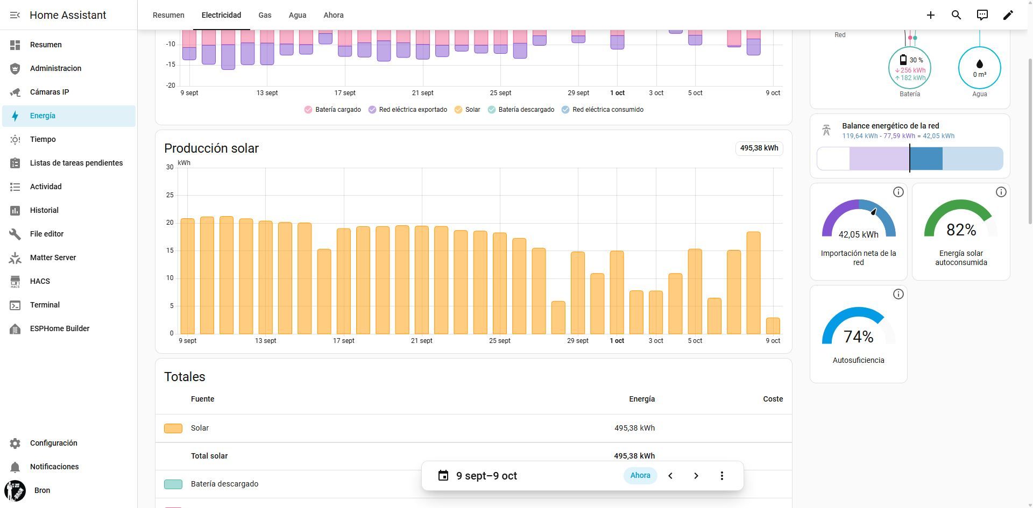Switch to the Resumen tab
This screenshot has height=508, width=1033.
pos(168,15)
